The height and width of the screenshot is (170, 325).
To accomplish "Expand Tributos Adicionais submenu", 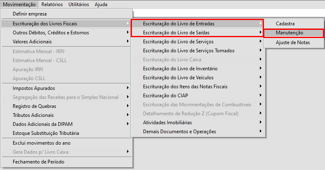I will click(67, 115).
